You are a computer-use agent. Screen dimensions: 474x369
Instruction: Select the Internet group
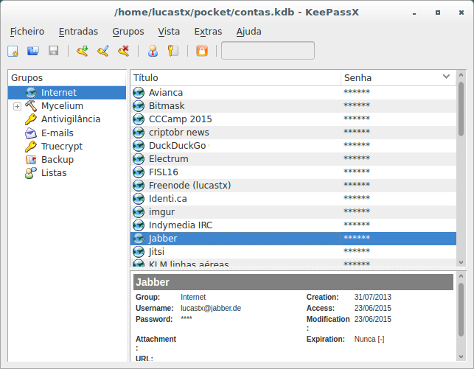click(x=67, y=92)
